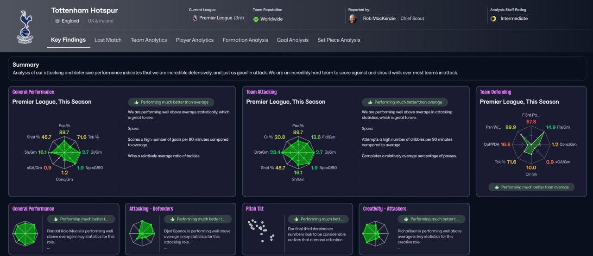Click the Rob MacKenzie name link

pyautogui.click(x=379, y=19)
